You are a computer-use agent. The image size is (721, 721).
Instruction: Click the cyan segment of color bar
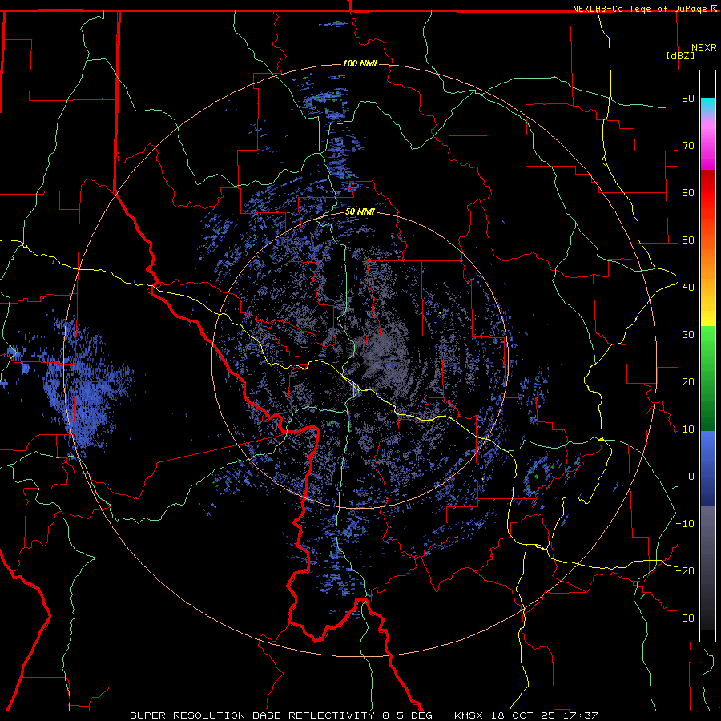tap(707, 105)
